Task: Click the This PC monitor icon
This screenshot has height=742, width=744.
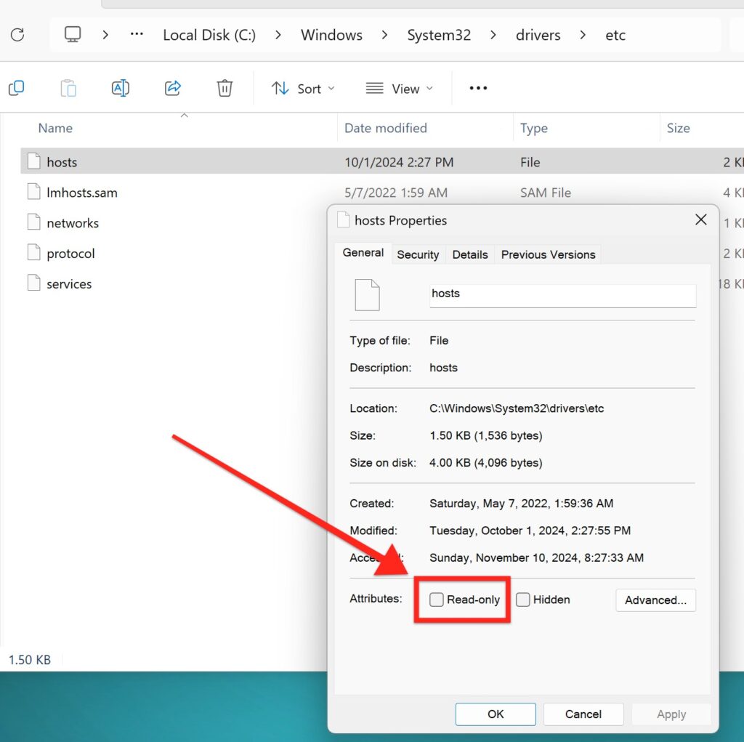Action: point(73,35)
